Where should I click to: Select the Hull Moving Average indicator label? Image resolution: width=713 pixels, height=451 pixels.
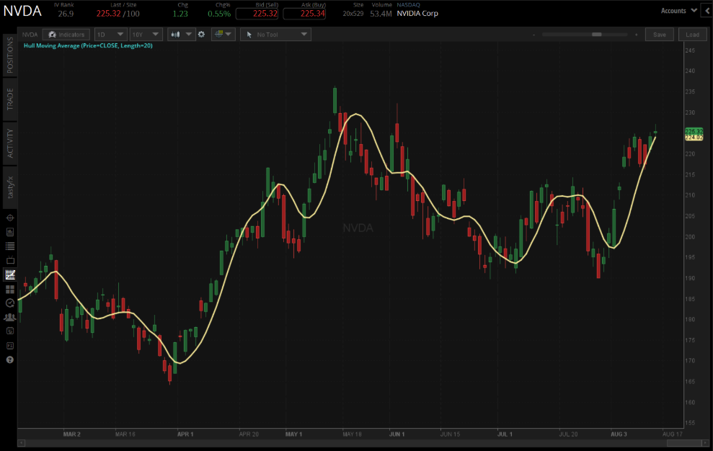click(x=88, y=45)
